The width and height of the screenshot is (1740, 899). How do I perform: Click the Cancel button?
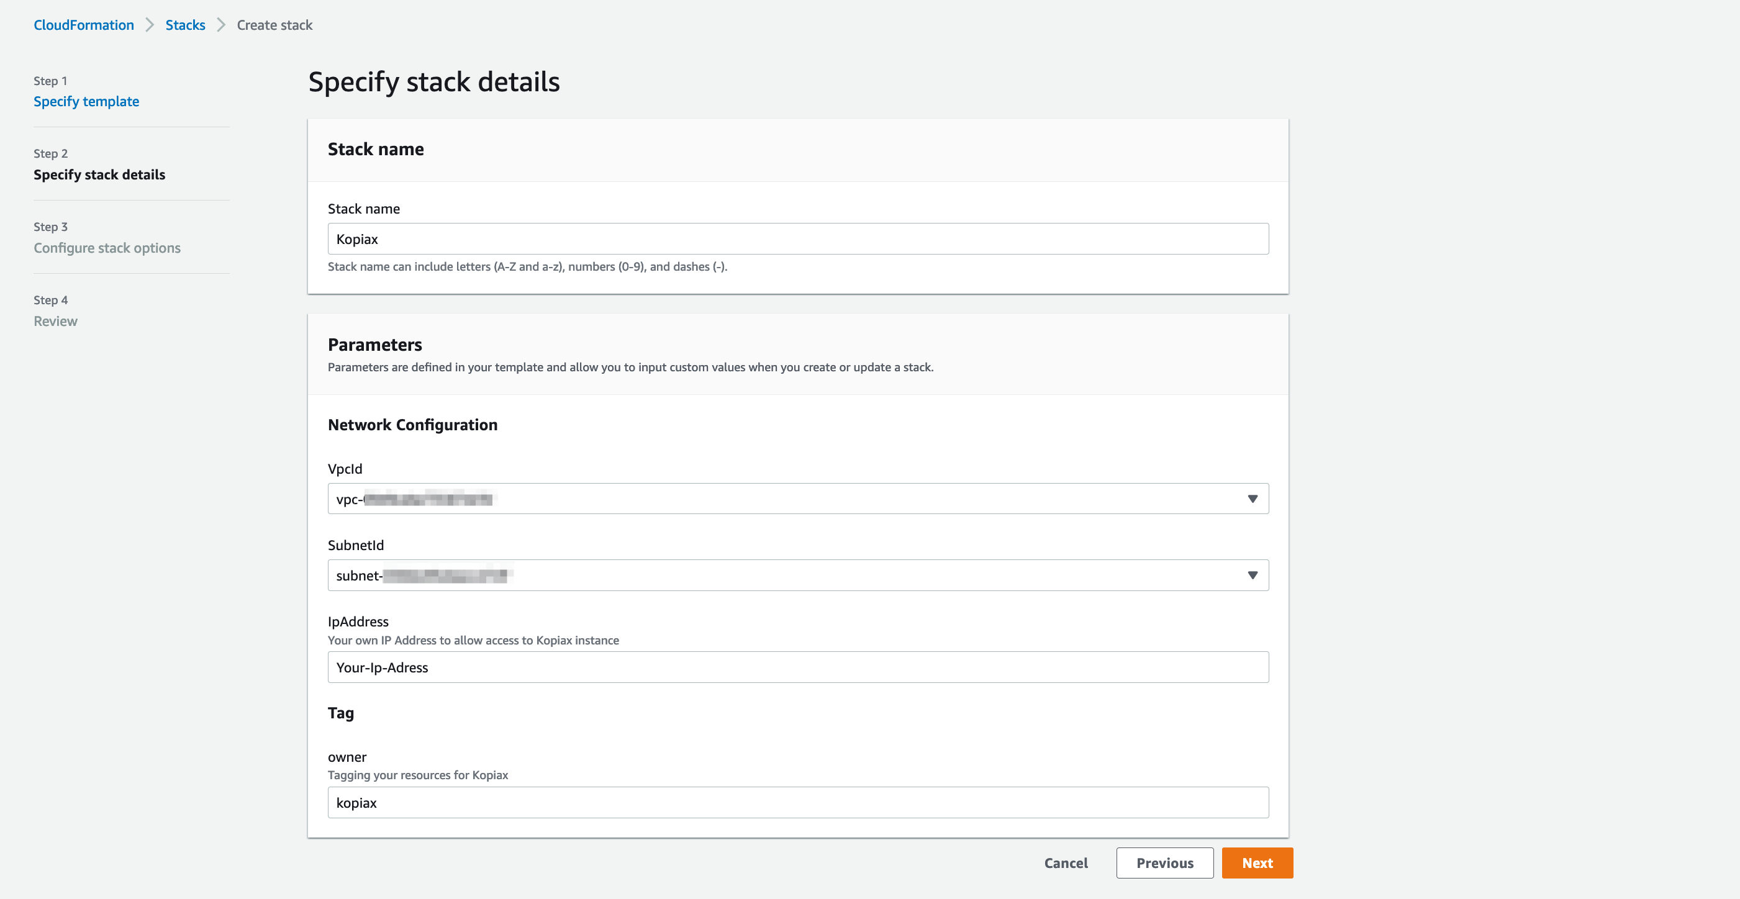(x=1066, y=863)
